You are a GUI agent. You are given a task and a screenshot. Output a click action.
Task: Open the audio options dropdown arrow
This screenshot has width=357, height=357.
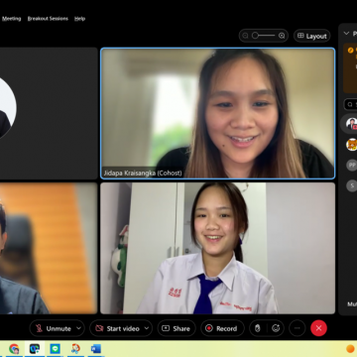click(79, 328)
